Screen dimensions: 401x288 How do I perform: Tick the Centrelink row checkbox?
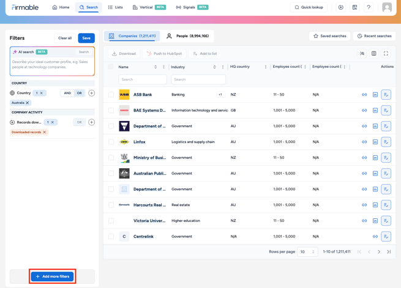click(x=111, y=237)
